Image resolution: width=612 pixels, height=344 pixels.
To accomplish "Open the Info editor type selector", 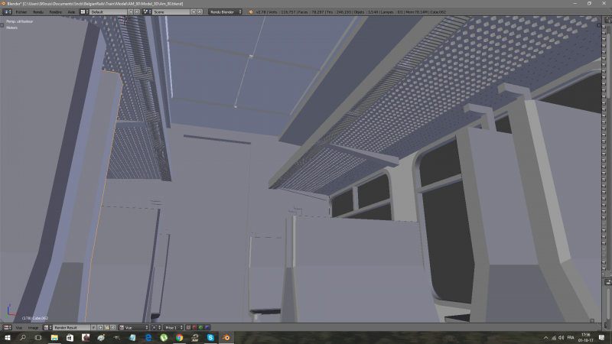I will pos(7,11).
